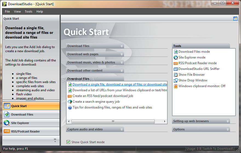The height and width of the screenshot is (153, 241).
Task: Select RSS/Podcast Reader mode in Tools
Action: pos(198,63)
